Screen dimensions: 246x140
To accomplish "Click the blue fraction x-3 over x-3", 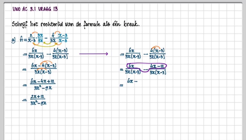I will [x=64, y=38].
